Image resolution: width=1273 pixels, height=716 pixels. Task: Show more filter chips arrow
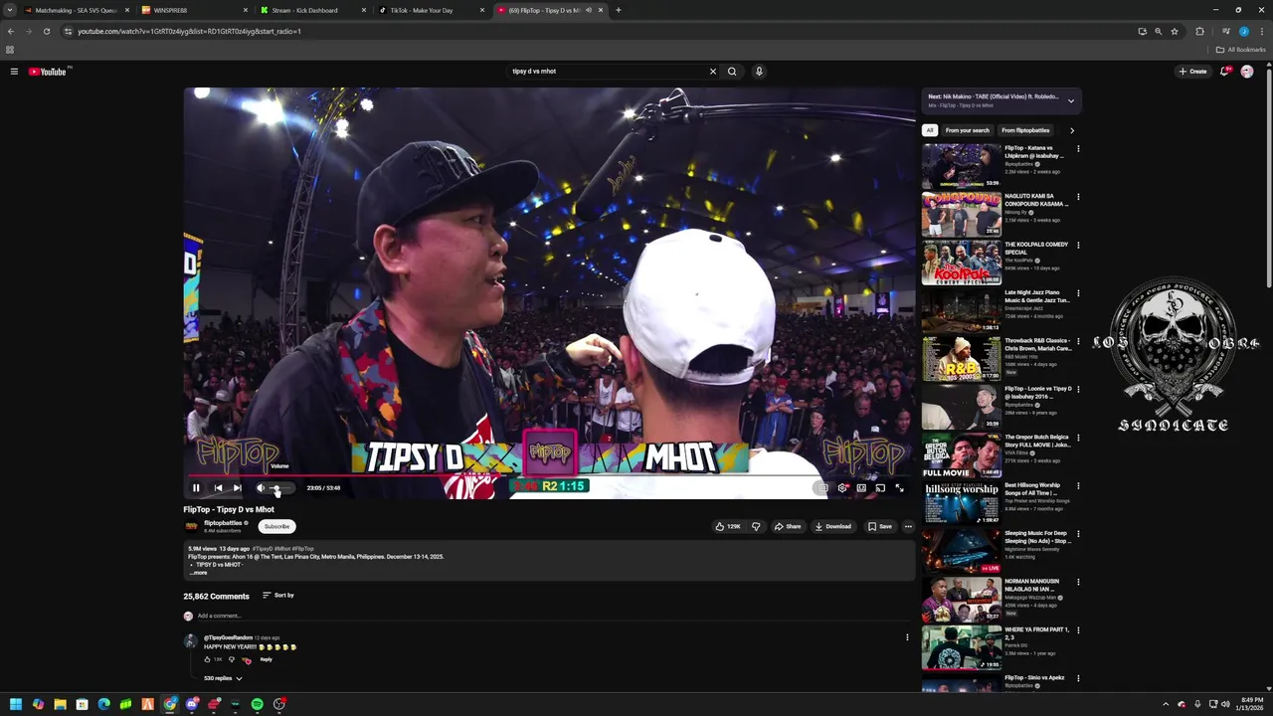pyautogui.click(x=1071, y=130)
